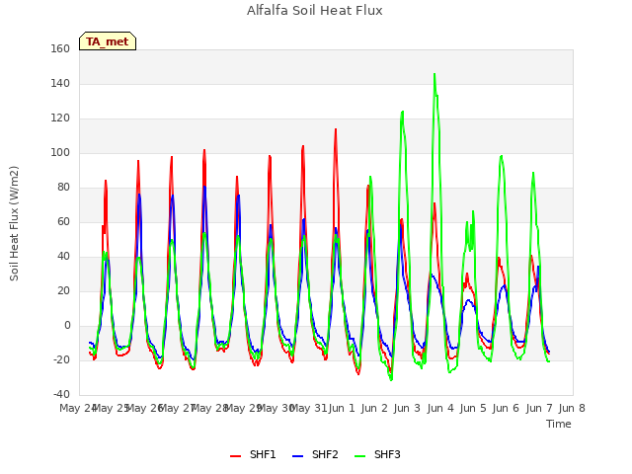
Task: Click the green SHF3 legend swatch
Action: point(359,456)
